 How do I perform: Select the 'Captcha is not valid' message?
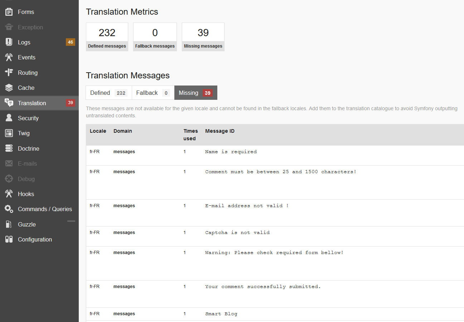tap(237, 233)
